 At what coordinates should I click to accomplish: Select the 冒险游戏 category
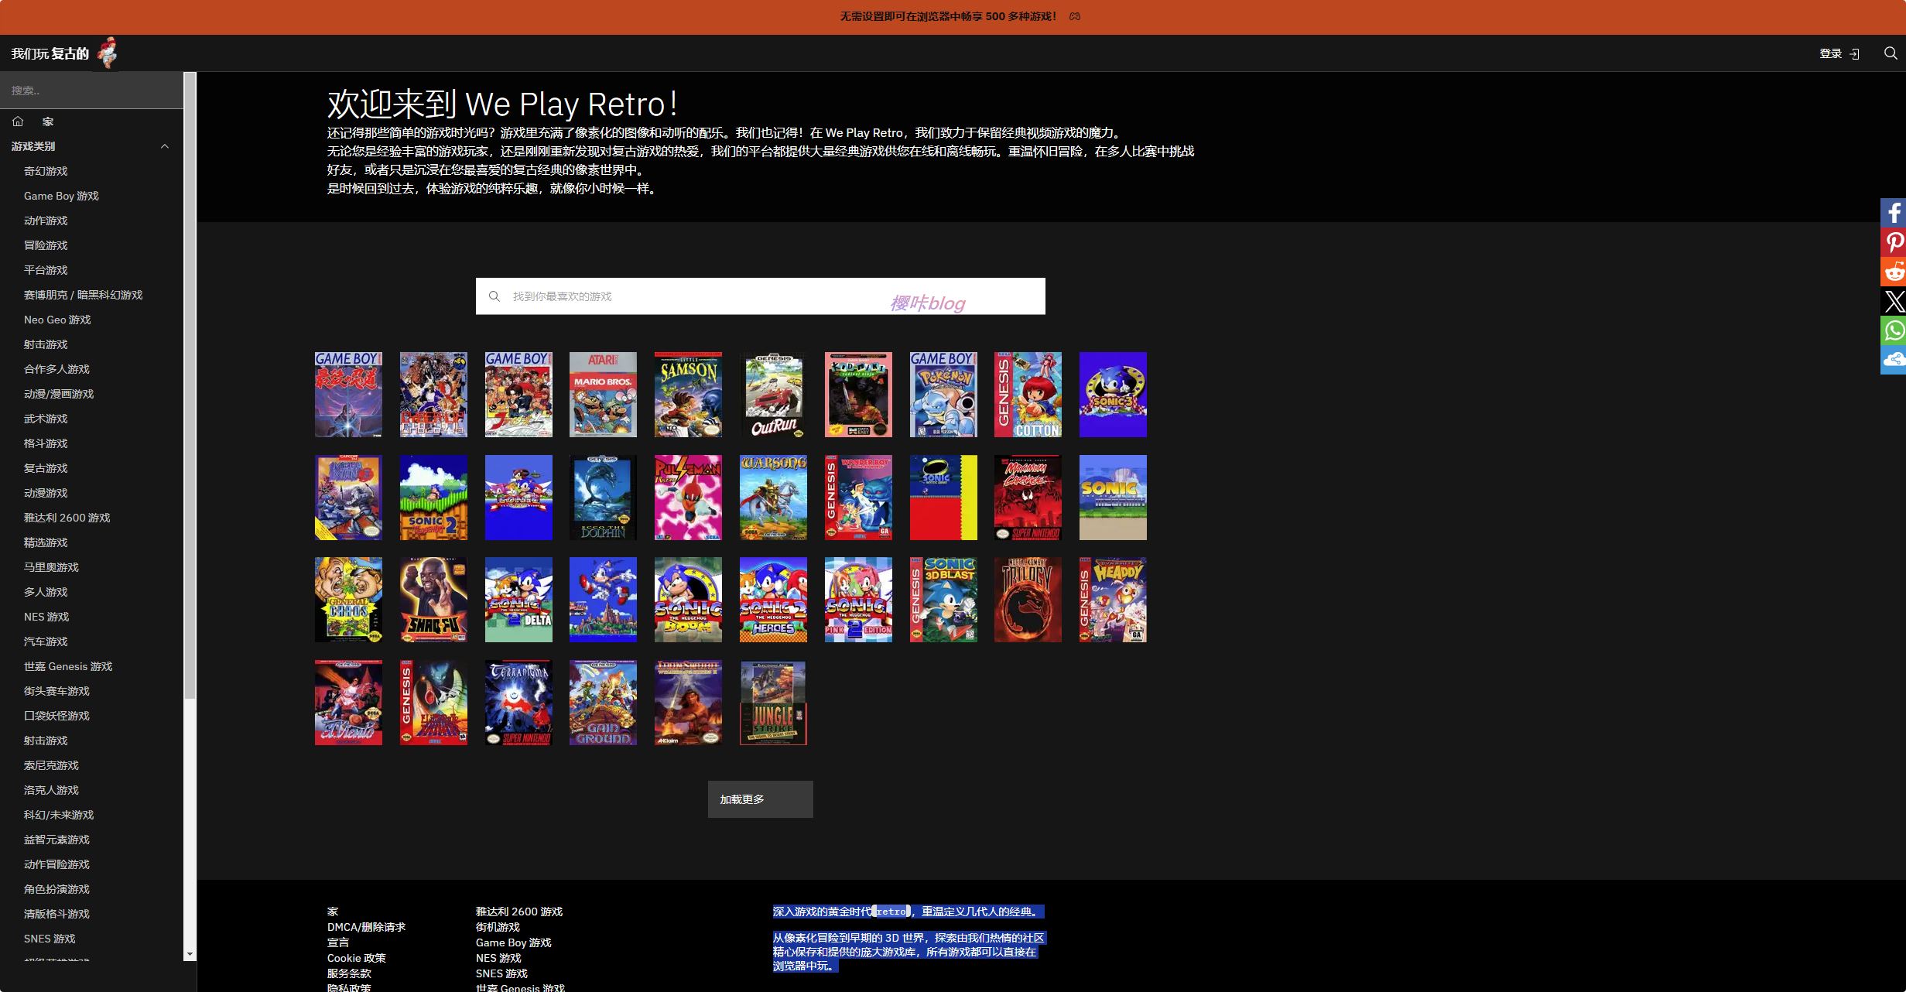(46, 245)
